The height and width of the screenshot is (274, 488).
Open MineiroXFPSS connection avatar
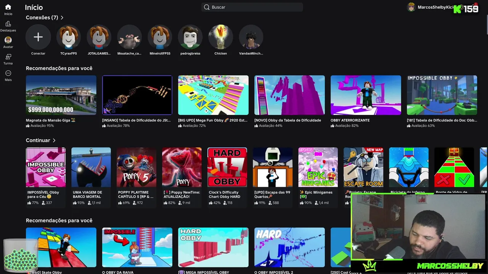[160, 37]
